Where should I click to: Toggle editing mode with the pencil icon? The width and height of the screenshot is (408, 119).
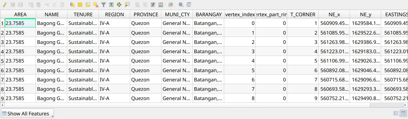click(5, 5)
